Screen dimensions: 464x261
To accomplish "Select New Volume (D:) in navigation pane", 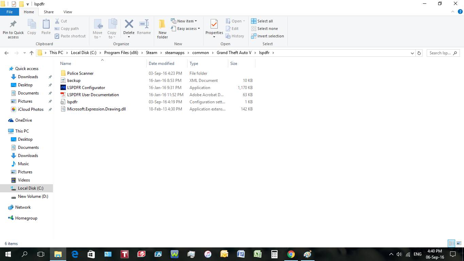I will click(x=33, y=196).
